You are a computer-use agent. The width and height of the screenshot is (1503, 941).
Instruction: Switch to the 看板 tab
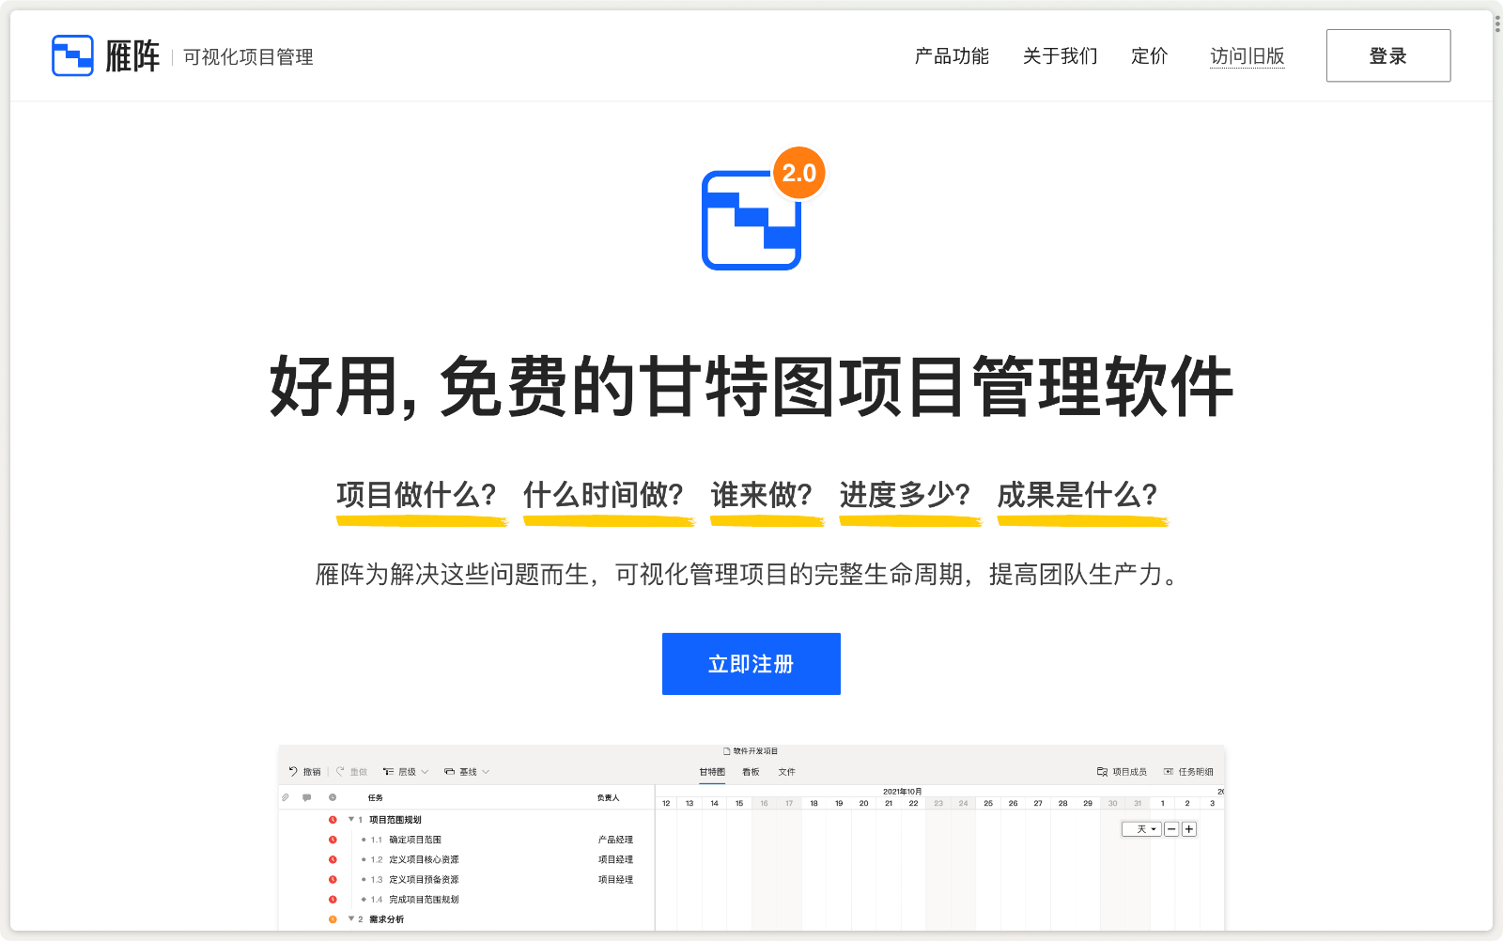(x=751, y=772)
